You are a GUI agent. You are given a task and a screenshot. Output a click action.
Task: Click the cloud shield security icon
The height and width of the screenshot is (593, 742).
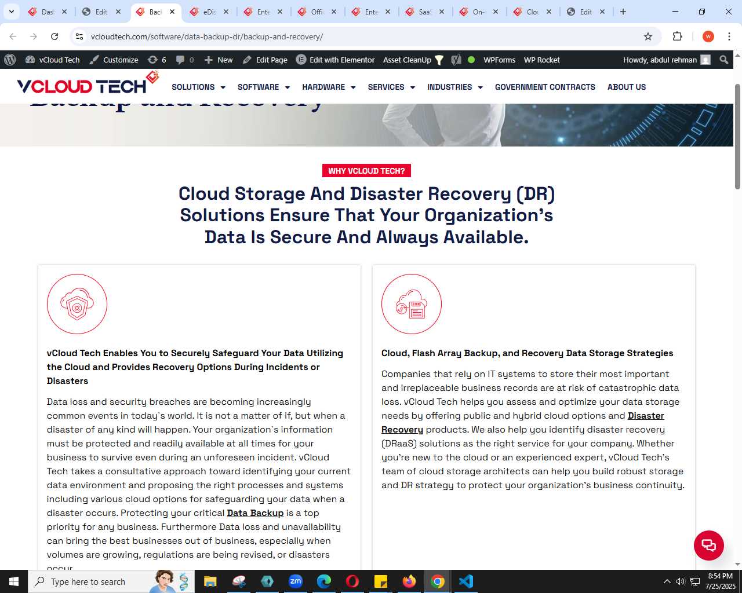pos(77,304)
